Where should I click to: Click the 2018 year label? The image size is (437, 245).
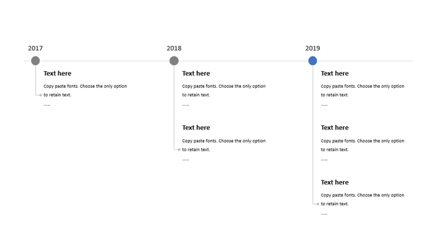(174, 48)
